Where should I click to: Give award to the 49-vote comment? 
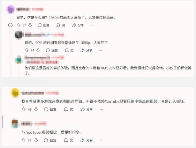pyautogui.click(x=68, y=109)
